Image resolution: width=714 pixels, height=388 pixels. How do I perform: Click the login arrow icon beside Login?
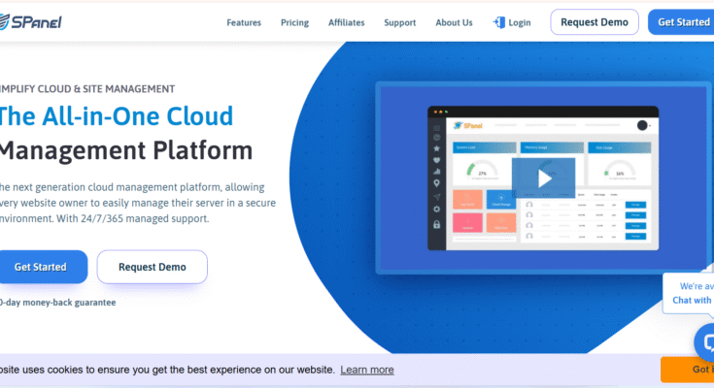pos(499,22)
